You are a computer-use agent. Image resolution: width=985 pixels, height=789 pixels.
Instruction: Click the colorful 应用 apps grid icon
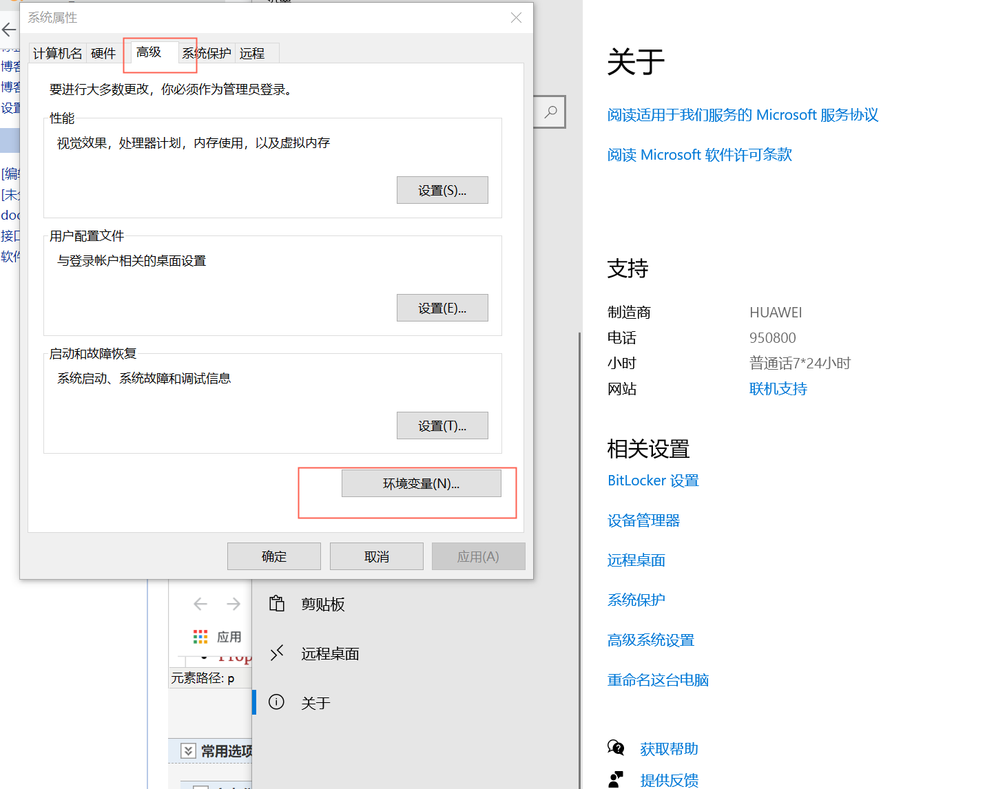point(200,637)
